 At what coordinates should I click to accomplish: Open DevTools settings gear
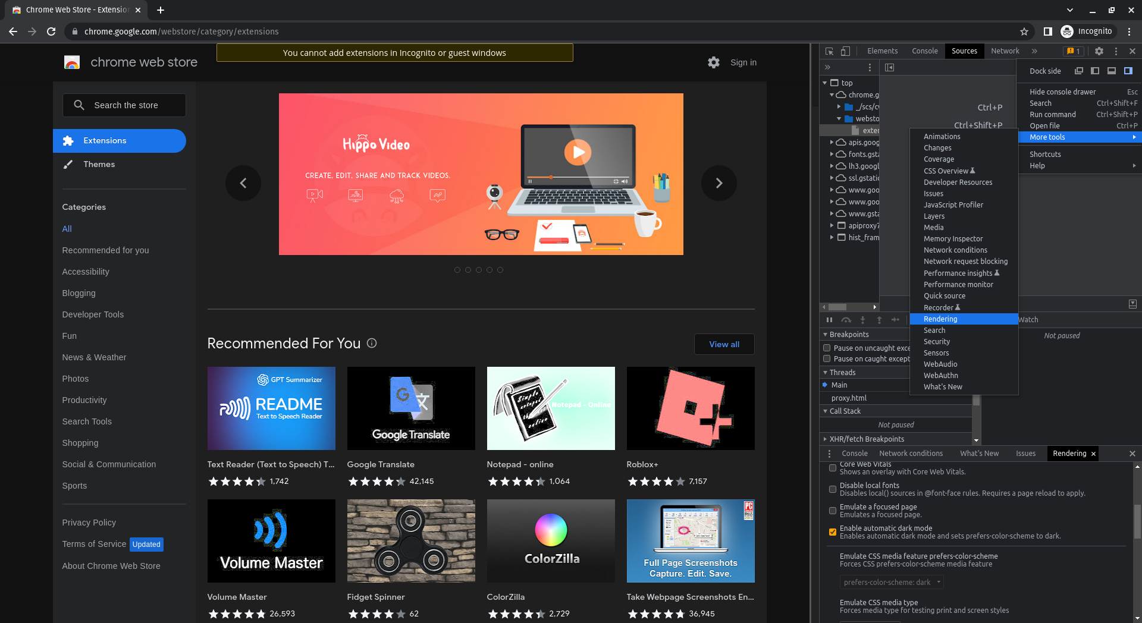tap(1099, 51)
